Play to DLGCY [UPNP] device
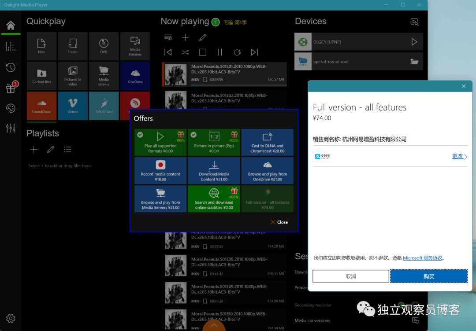476x331 pixels. (414, 42)
